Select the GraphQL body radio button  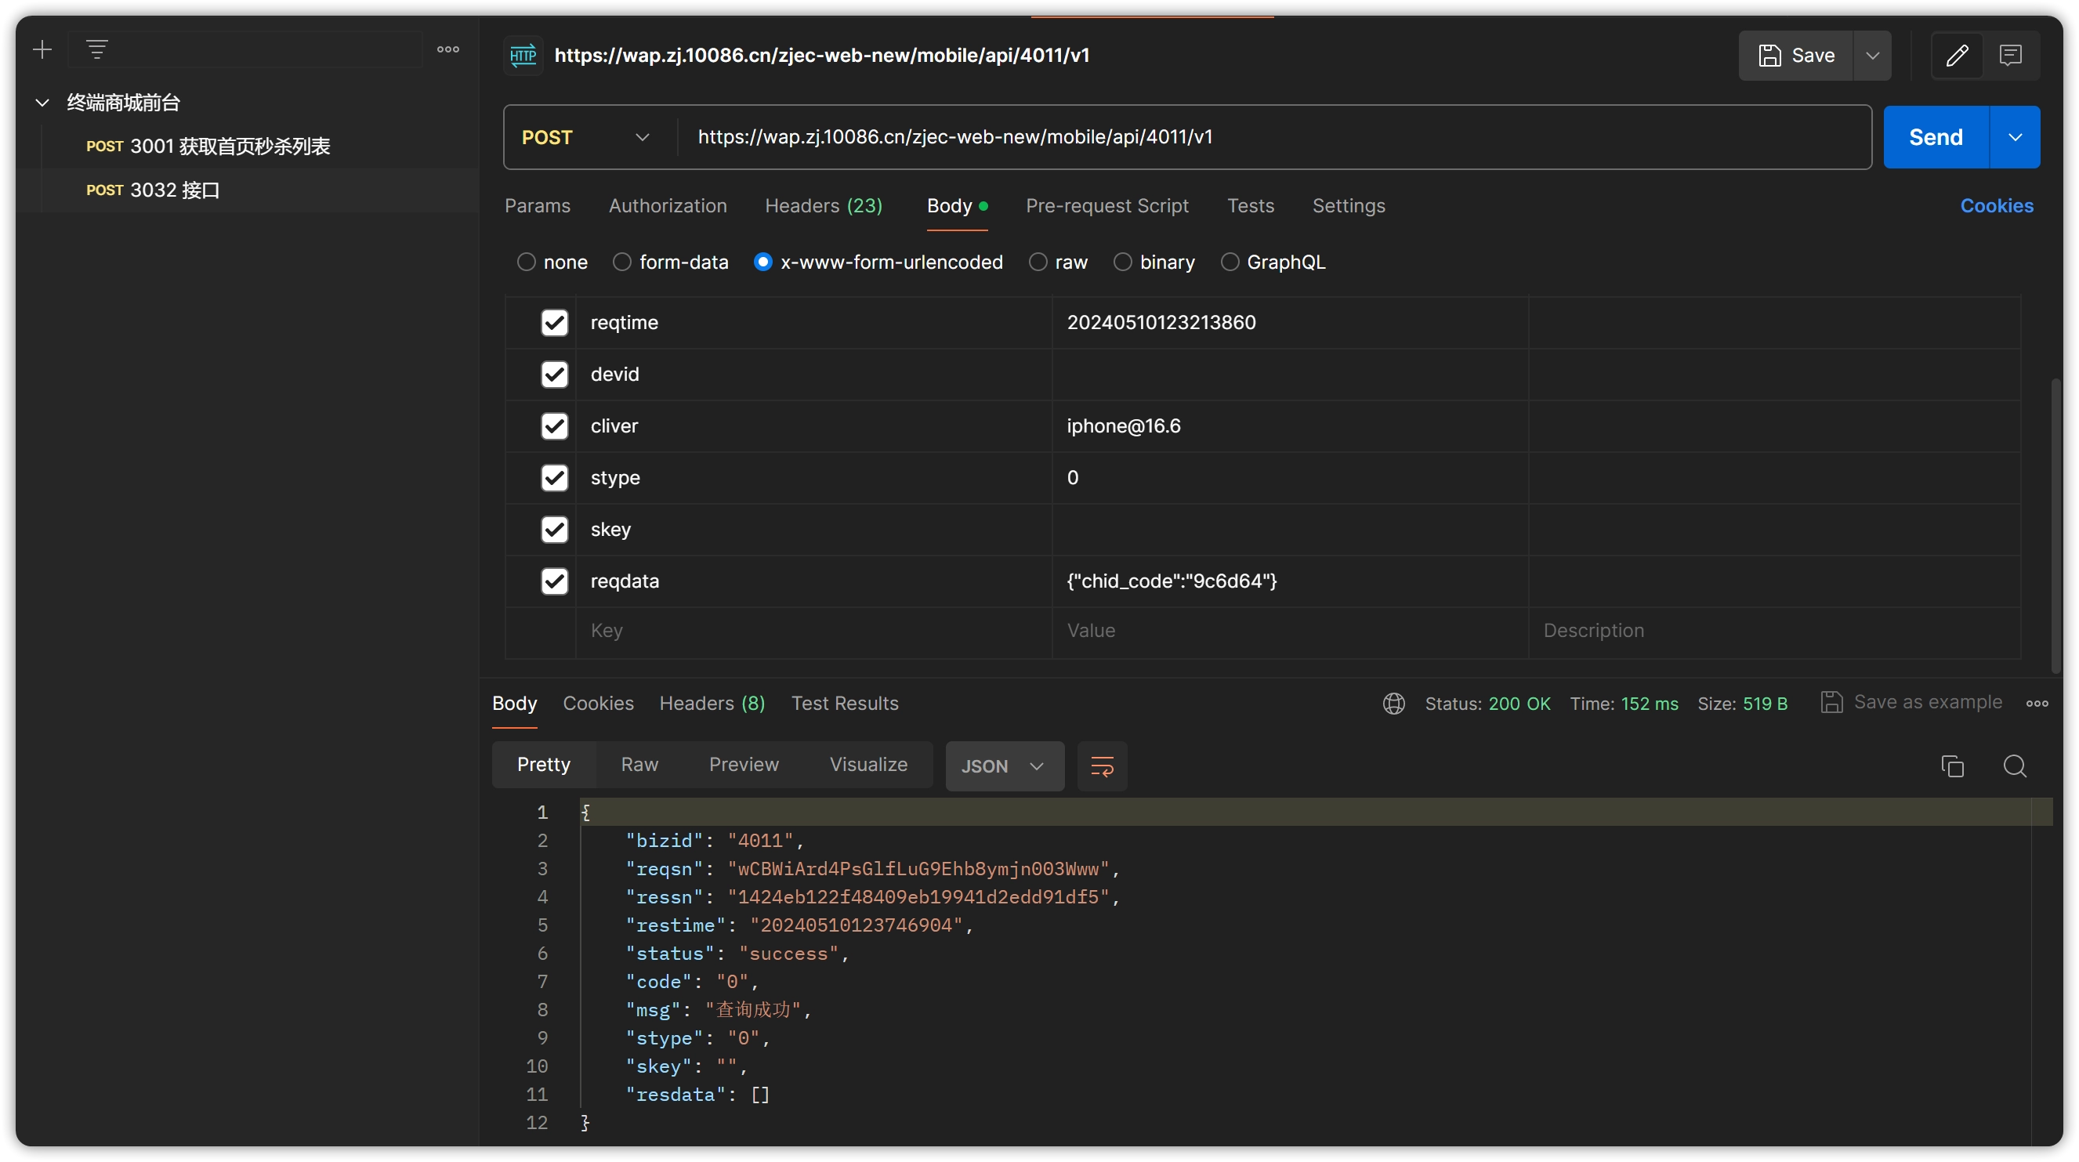point(1230,262)
